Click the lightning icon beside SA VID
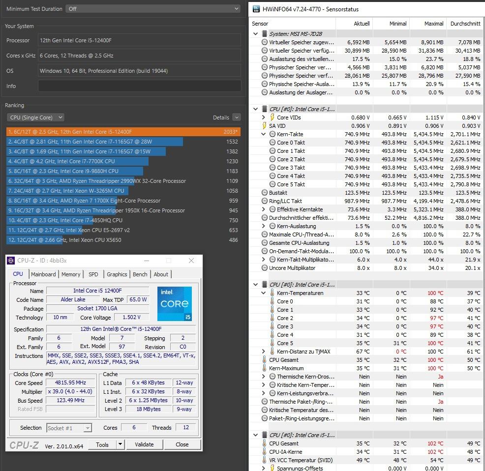The width and height of the screenshot is (485, 471). click(264, 125)
